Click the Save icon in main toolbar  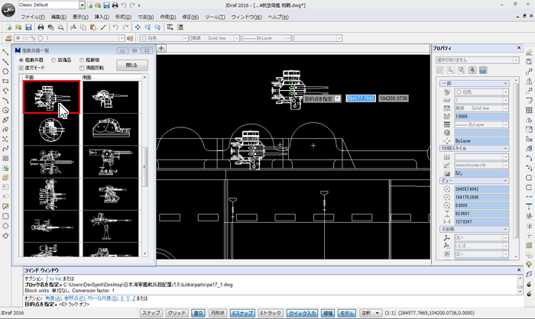(28, 27)
